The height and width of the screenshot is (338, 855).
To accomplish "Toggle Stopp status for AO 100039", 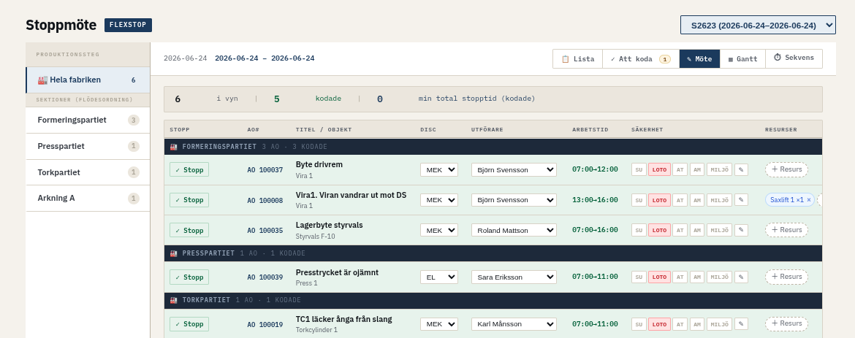I will coord(189,277).
